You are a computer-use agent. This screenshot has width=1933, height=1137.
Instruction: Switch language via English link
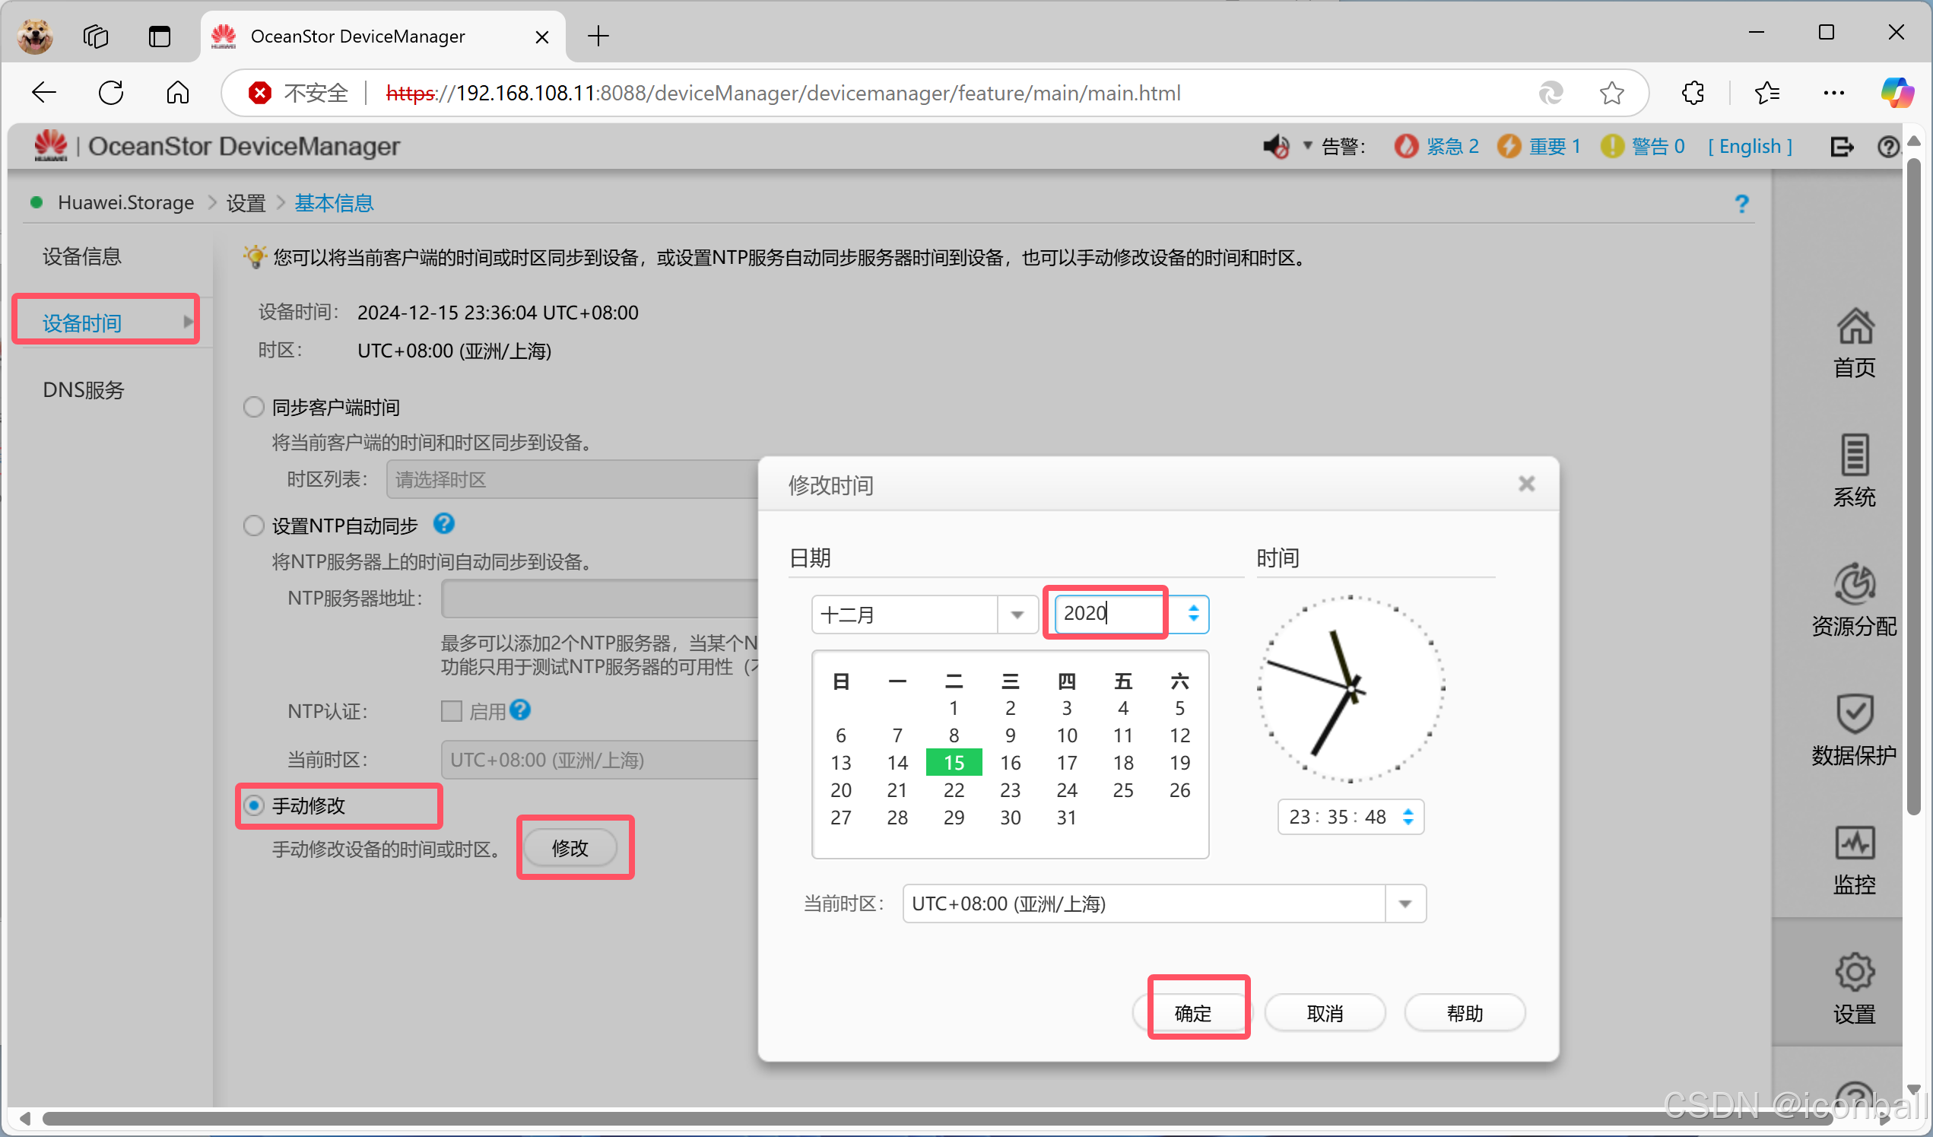pyautogui.click(x=1749, y=146)
